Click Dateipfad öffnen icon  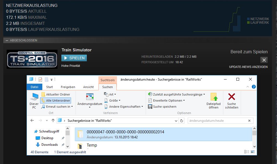click(x=214, y=97)
